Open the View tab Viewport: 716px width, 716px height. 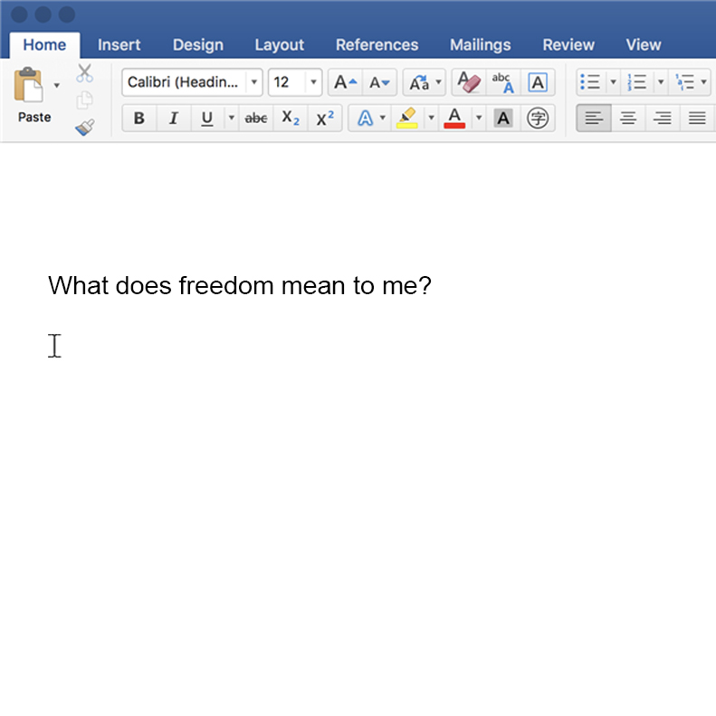644,44
